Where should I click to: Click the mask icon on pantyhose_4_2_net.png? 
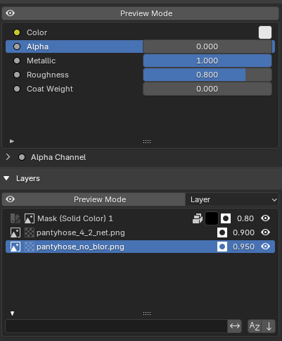click(x=222, y=232)
